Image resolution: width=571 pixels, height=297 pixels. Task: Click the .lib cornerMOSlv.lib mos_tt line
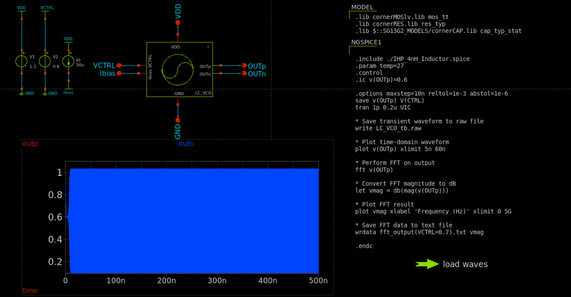402,17
